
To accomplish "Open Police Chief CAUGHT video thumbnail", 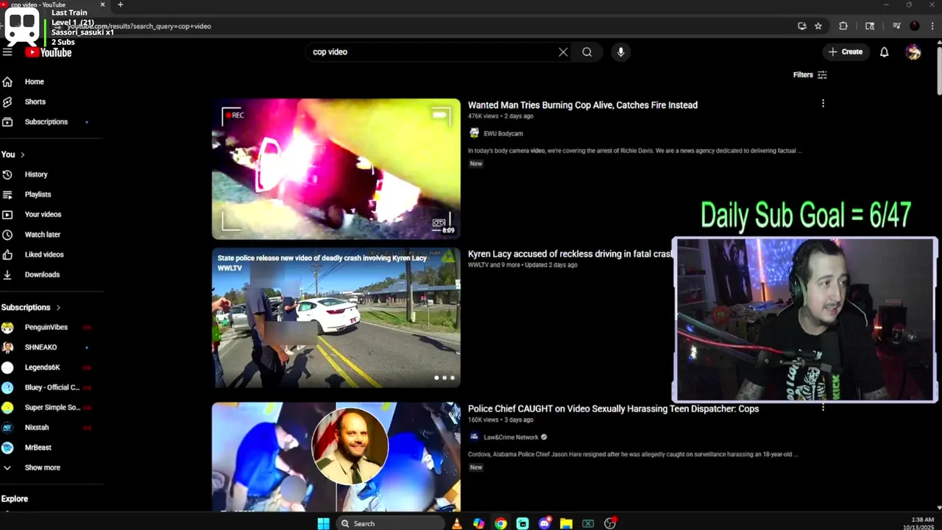I will click(x=336, y=456).
